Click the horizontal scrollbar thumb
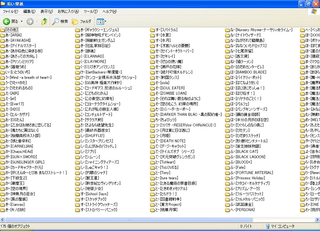The height and width of the screenshot is (231, 320). (x=129, y=219)
